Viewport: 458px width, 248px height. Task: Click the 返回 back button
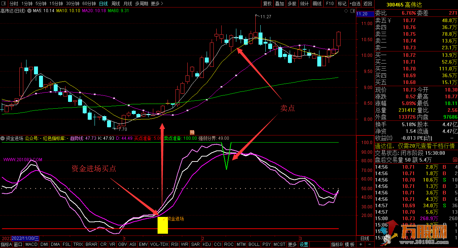[x=368, y=4]
